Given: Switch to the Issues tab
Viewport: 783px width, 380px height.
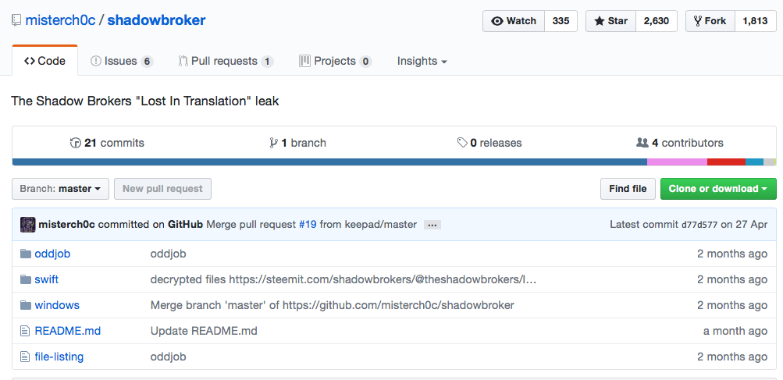Looking at the screenshot, I should (x=121, y=61).
